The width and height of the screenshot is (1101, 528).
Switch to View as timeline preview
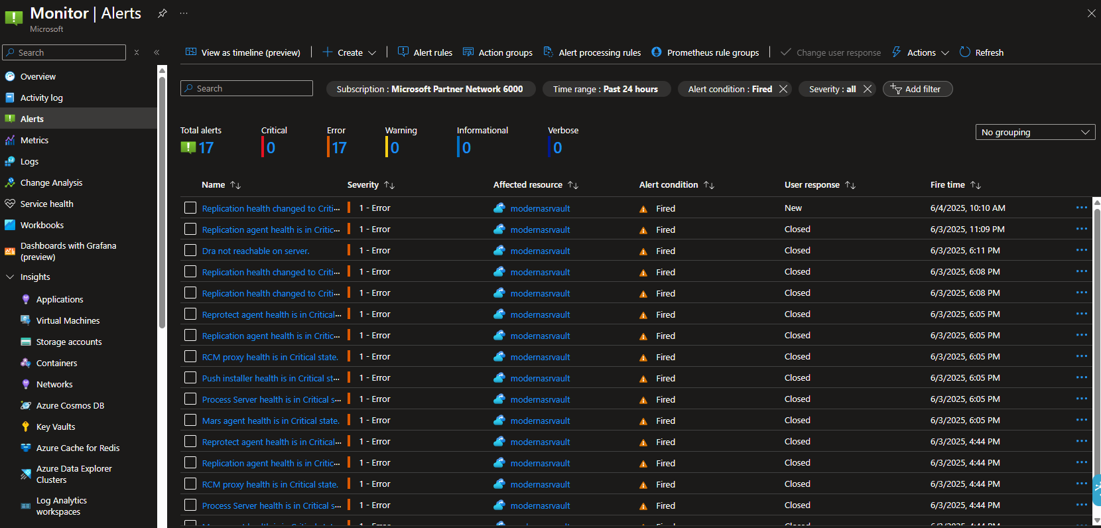[x=243, y=52]
